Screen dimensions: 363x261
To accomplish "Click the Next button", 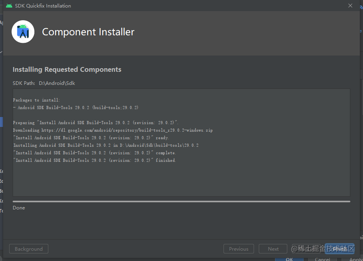I will 273,249.
